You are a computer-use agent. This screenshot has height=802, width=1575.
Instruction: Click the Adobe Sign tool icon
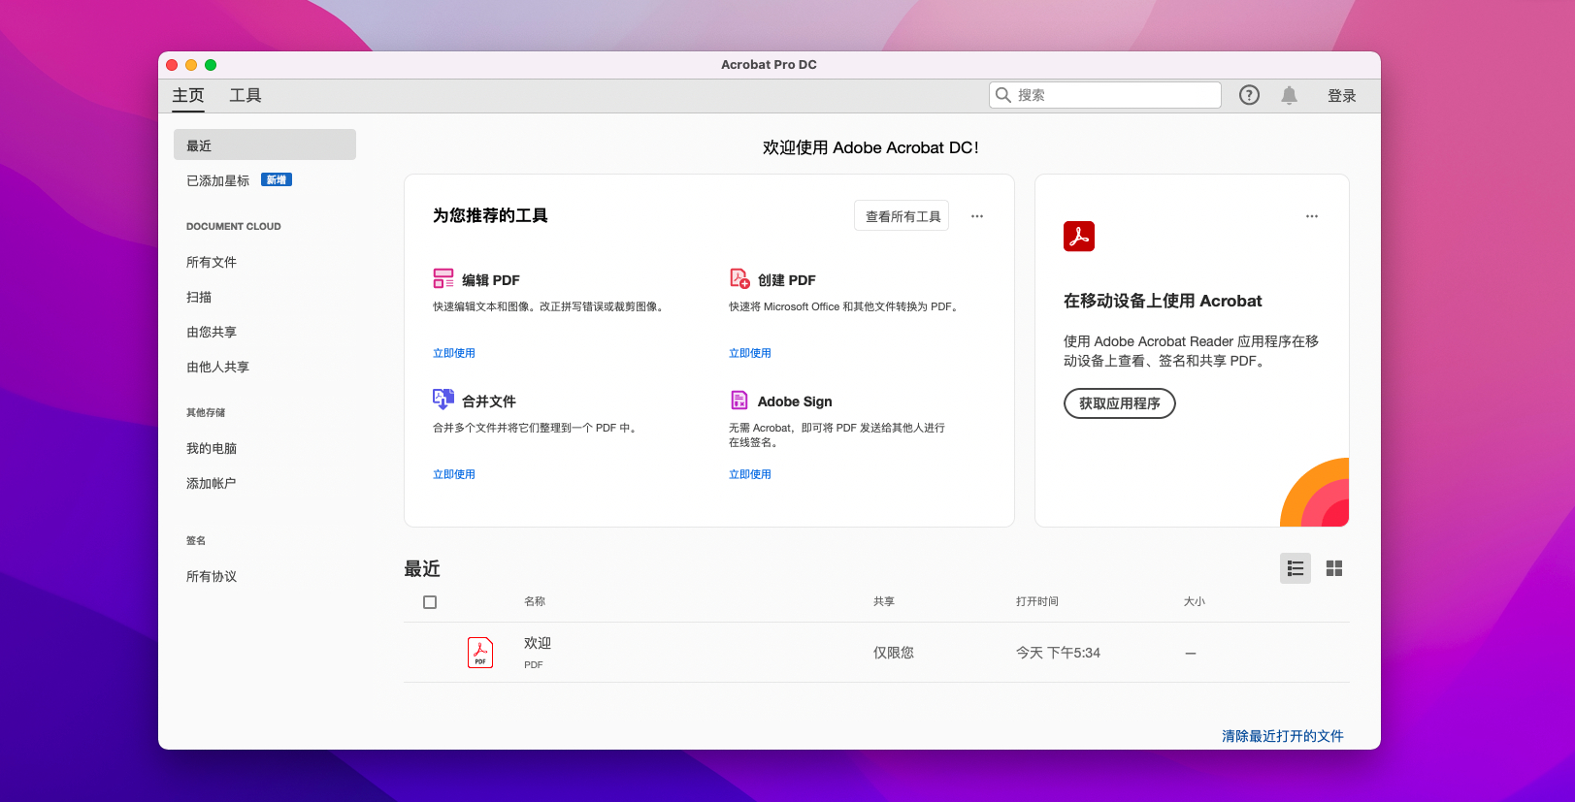(x=739, y=401)
